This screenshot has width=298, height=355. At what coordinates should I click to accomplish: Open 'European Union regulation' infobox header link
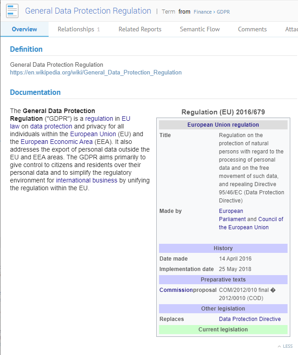coord(223,125)
